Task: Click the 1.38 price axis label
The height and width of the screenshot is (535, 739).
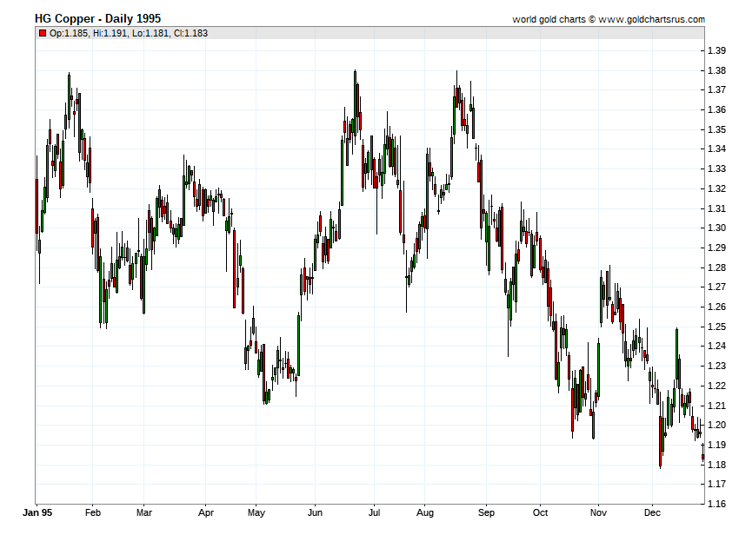Action: (x=717, y=70)
